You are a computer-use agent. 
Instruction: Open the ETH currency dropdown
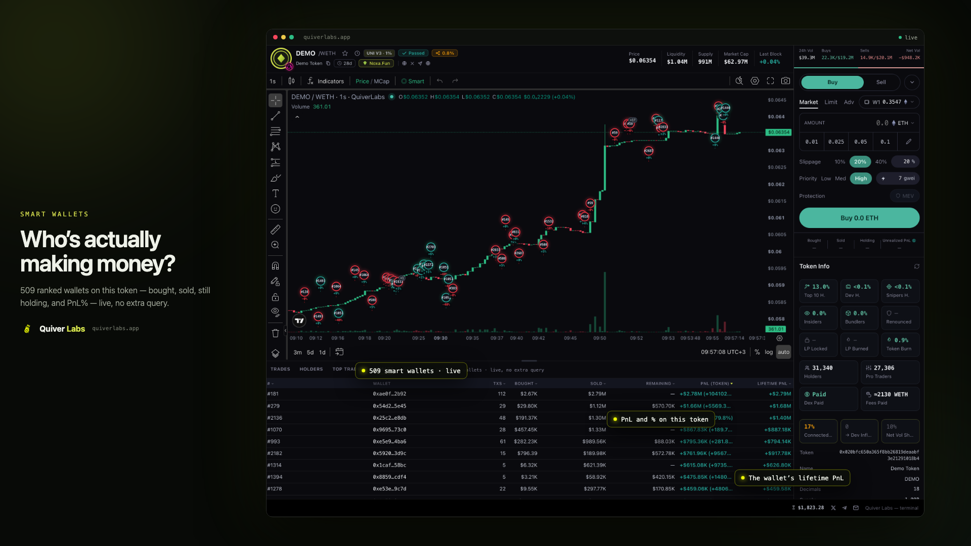pyautogui.click(x=903, y=123)
